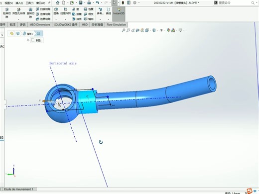The width and height of the screenshot is (259, 194).
Task: Expand the Save dropdown arrow
Action: tap(85, 2)
